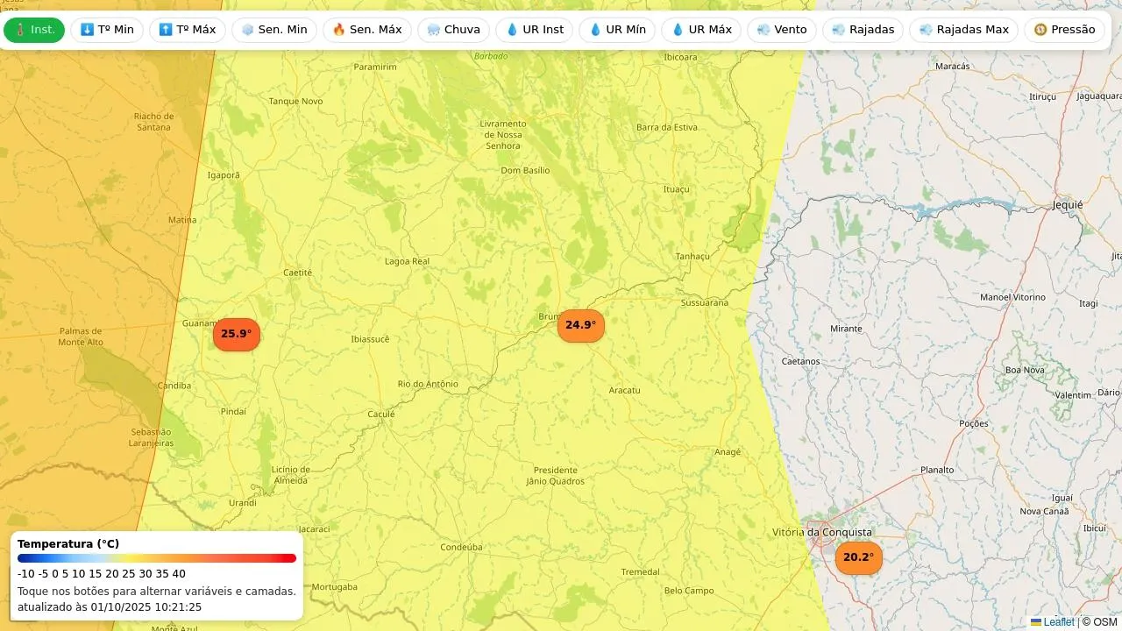This screenshot has height=631, width=1122.
Task: Show Sen. Min thermal sensation layer
Action: tap(274, 30)
